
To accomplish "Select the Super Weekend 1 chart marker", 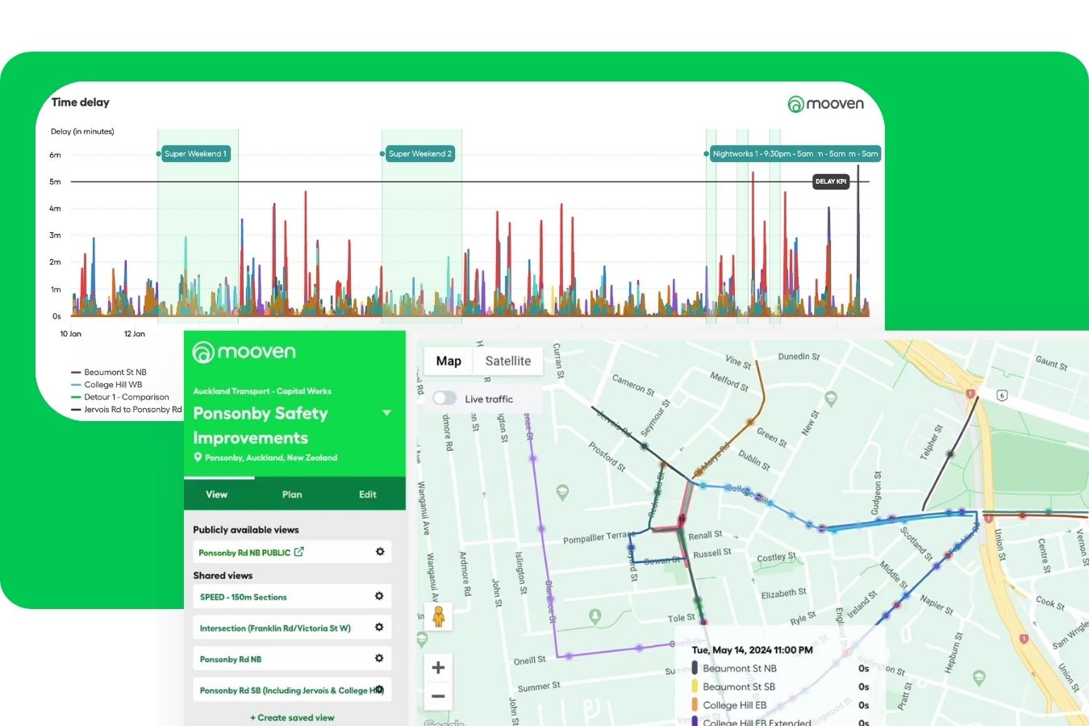I will pos(196,154).
